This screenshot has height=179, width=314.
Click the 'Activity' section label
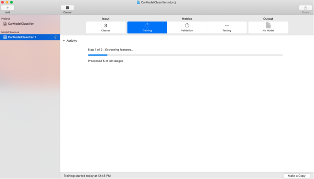[x=71, y=41]
